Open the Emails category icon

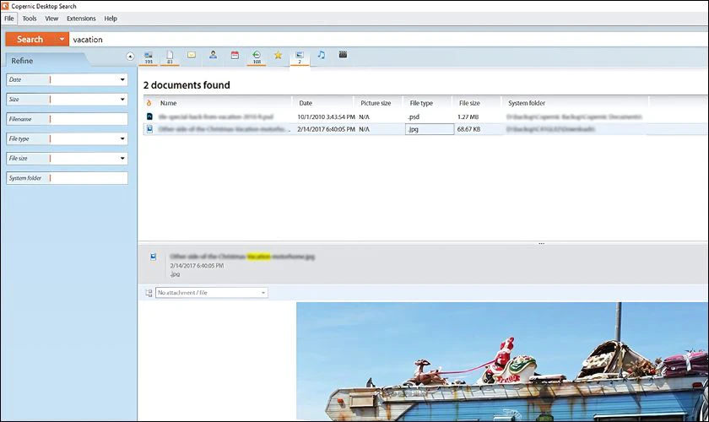[192, 55]
